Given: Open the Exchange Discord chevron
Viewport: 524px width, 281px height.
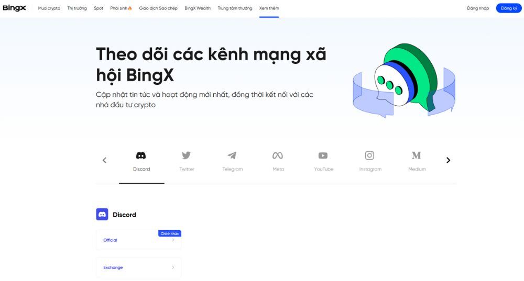Looking at the screenshot, I should coord(173,267).
